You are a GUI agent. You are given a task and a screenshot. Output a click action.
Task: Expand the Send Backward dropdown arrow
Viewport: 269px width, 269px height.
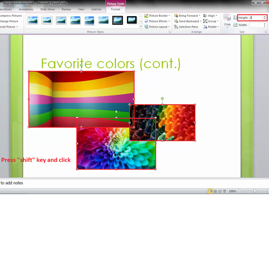[200, 21]
